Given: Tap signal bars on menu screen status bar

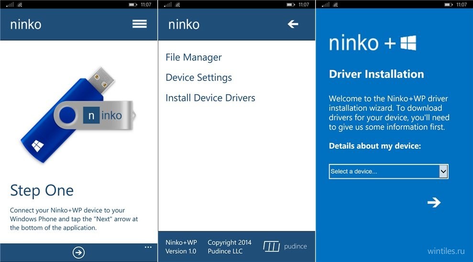Looking at the screenshot, I should [x=168, y=4].
